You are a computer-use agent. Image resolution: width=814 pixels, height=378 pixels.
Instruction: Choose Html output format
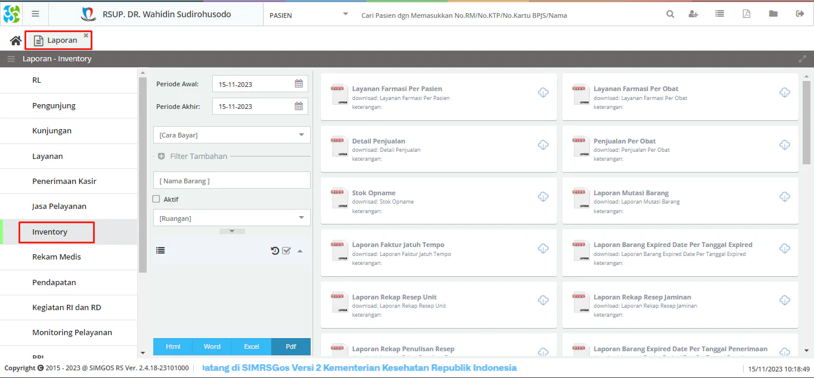click(173, 346)
